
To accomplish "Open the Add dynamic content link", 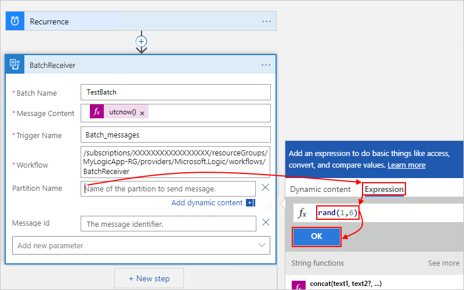I will (x=207, y=202).
